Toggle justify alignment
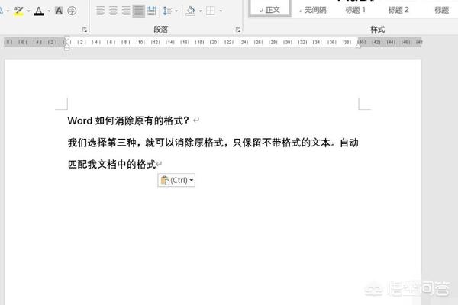 pyautogui.click(x=138, y=11)
